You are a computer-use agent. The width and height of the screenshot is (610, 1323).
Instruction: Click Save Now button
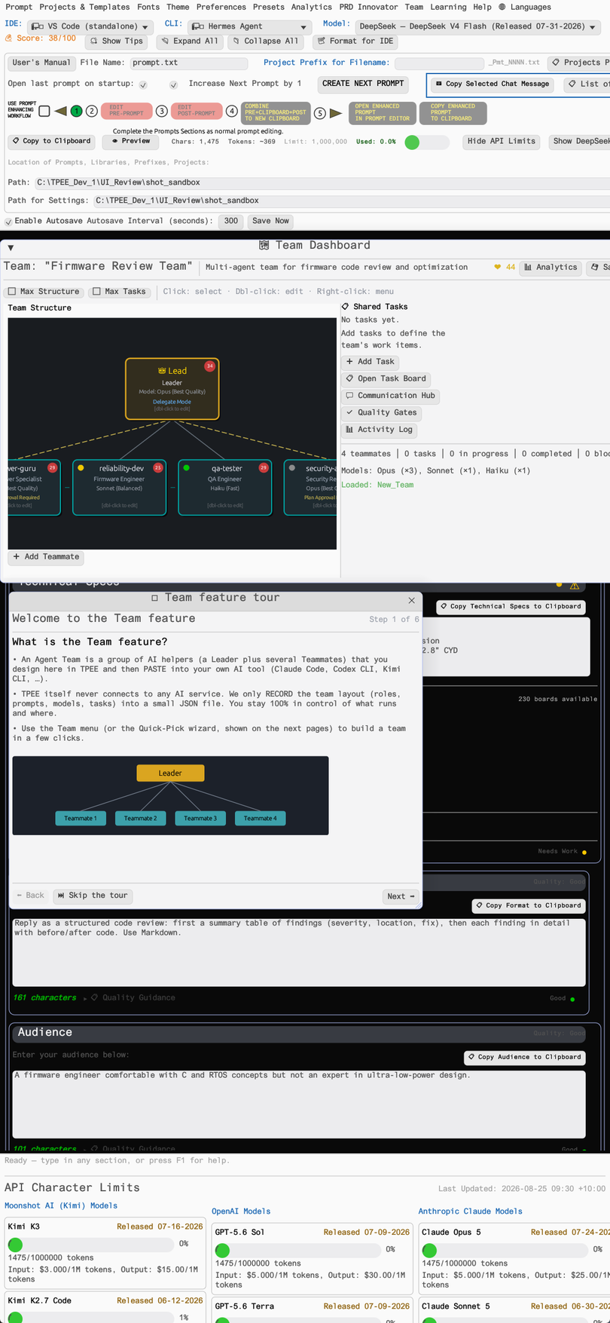270,221
